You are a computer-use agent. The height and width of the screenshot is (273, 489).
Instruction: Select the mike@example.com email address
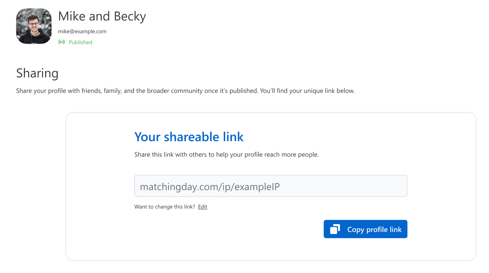click(x=82, y=31)
